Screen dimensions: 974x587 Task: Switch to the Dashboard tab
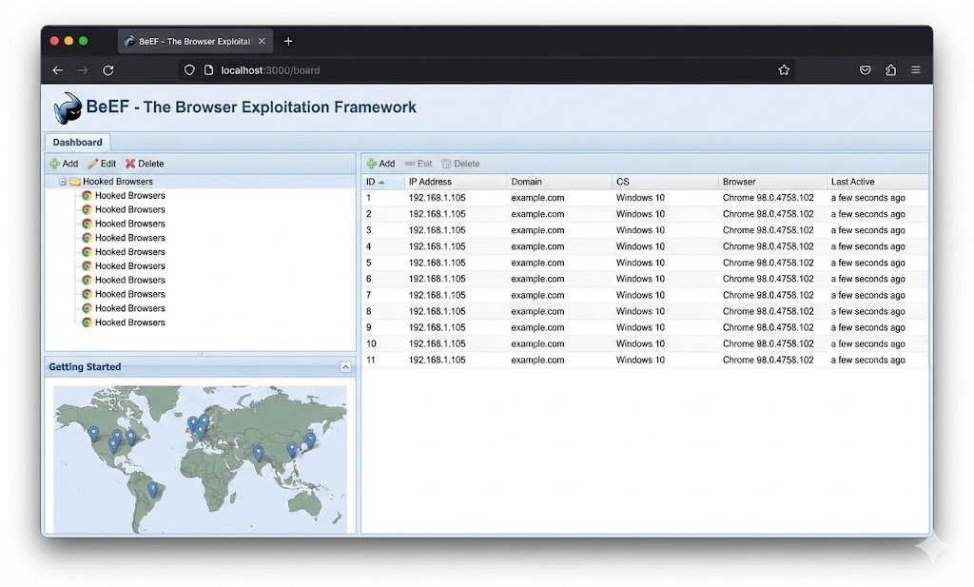click(77, 143)
